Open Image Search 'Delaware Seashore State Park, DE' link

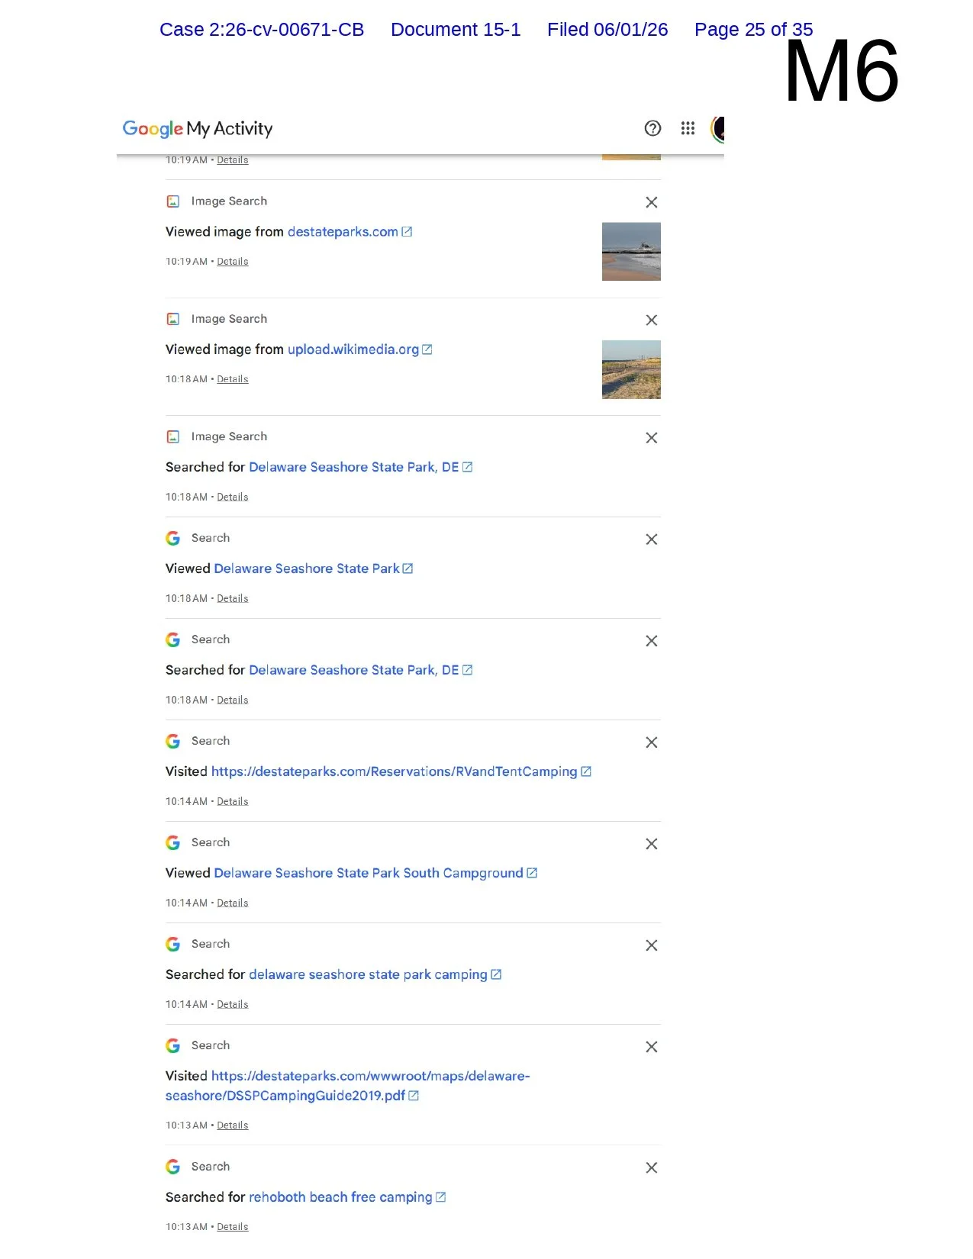coord(354,467)
